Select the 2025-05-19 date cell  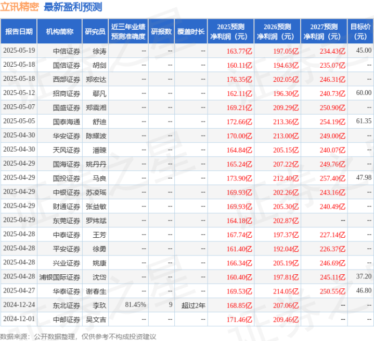19,51
